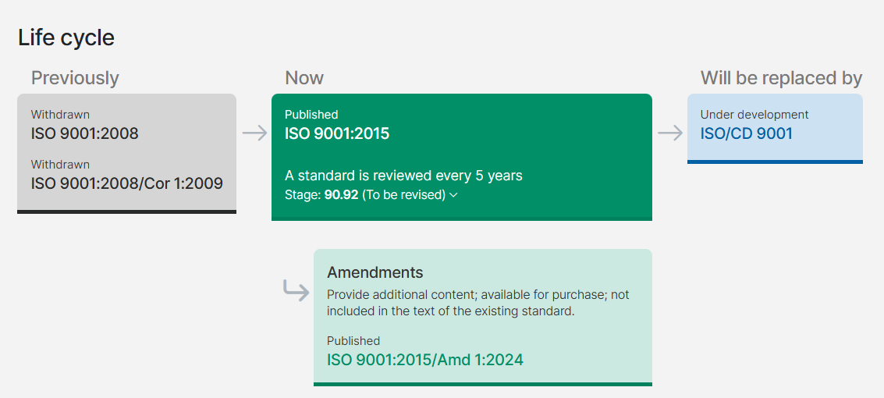884x398 pixels.
Task: Click the 'Previously' column label
Action: (x=75, y=78)
